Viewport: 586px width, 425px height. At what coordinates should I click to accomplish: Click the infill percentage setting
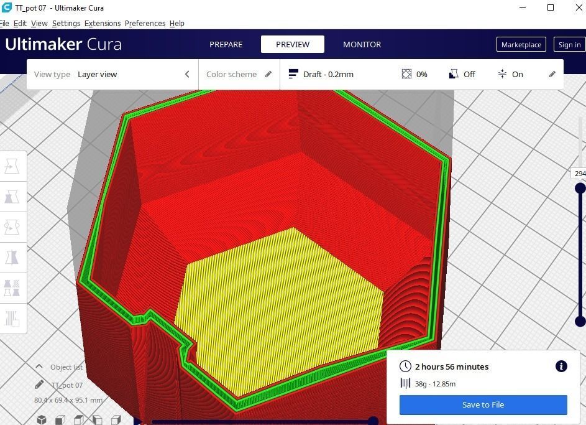[x=414, y=74]
